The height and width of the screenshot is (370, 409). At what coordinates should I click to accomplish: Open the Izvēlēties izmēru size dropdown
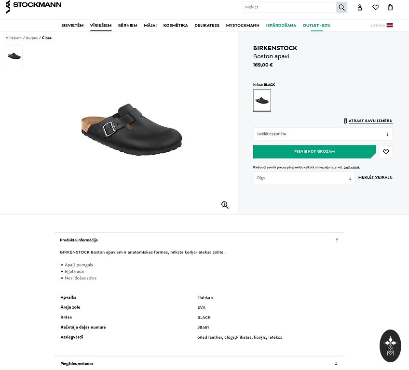tap(322, 134)
